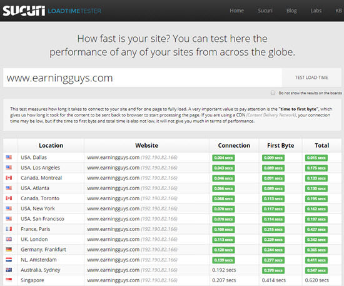Click the Location column header

(x=51, y=145)
